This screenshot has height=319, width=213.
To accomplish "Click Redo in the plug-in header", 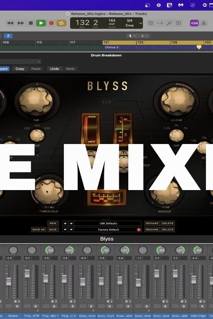I will 70,69.
